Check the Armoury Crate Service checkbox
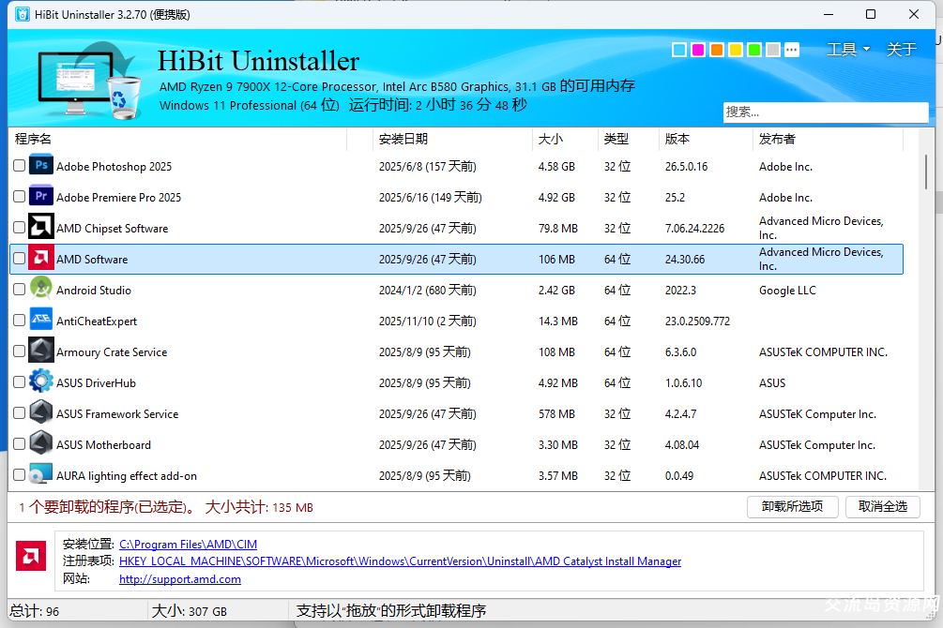943x628 pixels. pos(20,351)
